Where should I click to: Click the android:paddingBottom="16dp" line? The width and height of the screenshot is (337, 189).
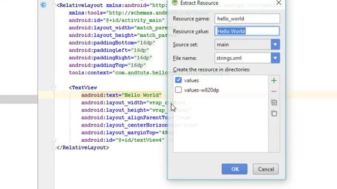pyautogui.click(x=112, y=43)
